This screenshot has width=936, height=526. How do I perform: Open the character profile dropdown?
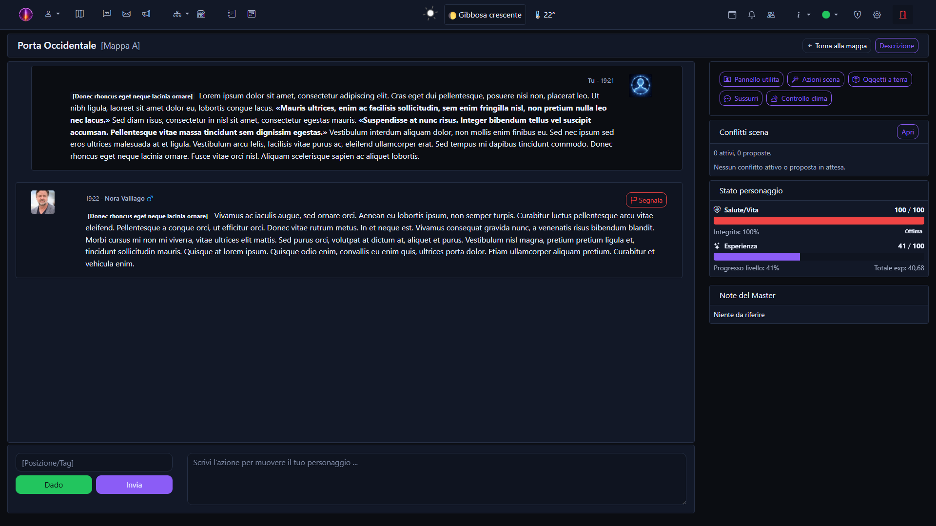[52, 14]
